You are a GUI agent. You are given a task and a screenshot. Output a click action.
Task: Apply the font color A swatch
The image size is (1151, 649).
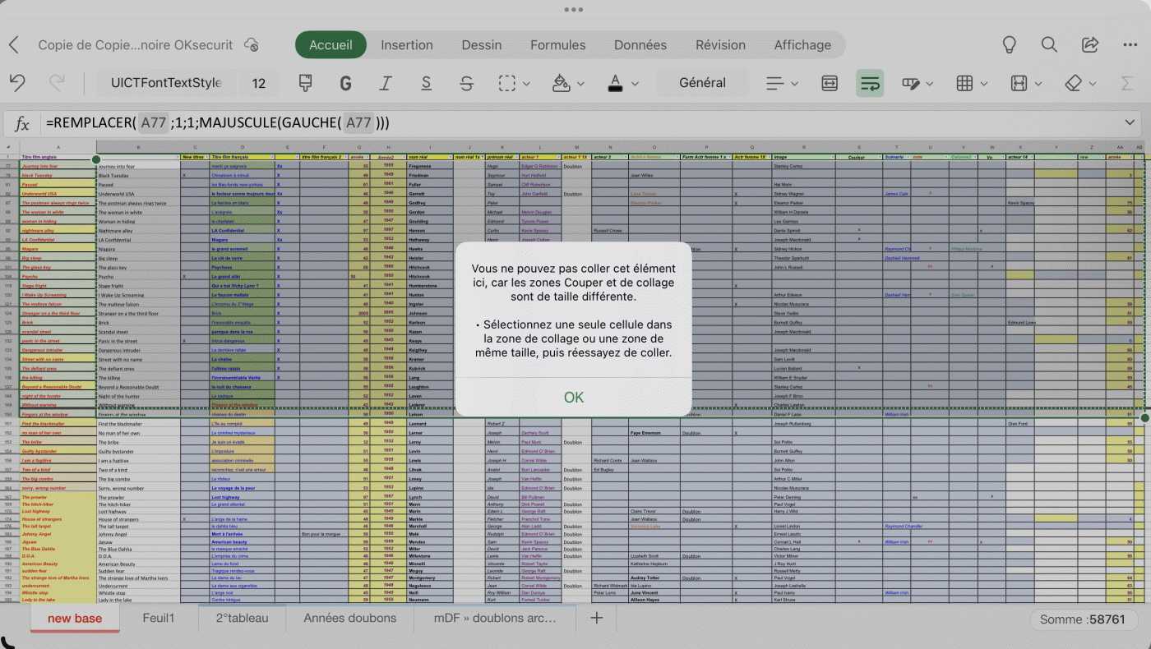pos(615,83)
